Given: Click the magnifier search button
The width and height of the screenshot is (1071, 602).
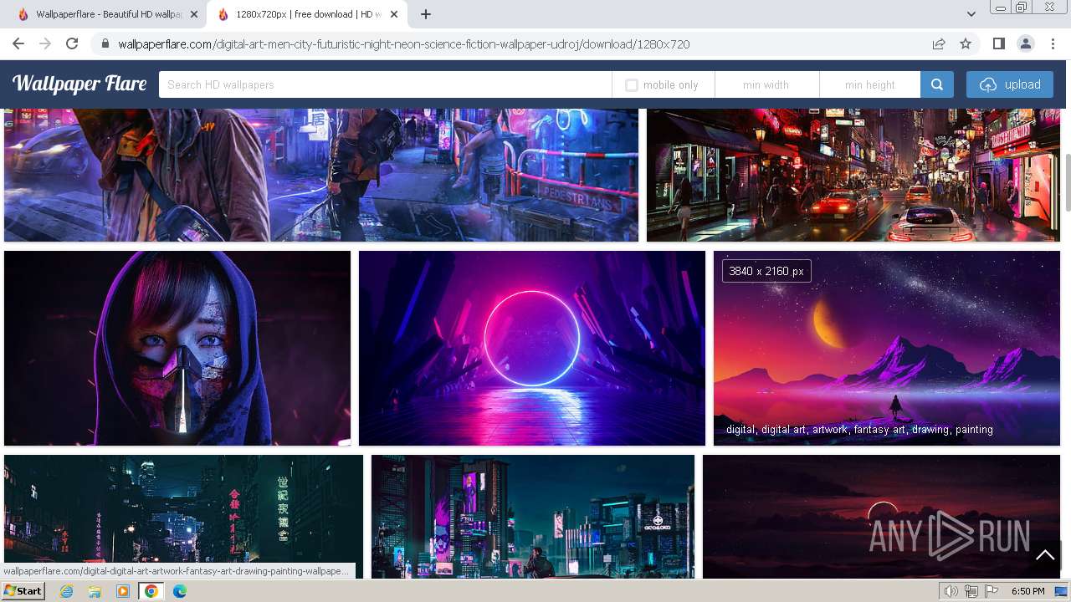Looking at the screenshot, I should pos(937,84).
